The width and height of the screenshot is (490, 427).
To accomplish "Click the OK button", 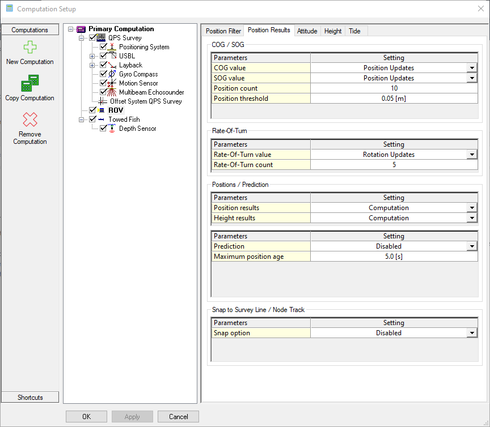I will [86, 416].
